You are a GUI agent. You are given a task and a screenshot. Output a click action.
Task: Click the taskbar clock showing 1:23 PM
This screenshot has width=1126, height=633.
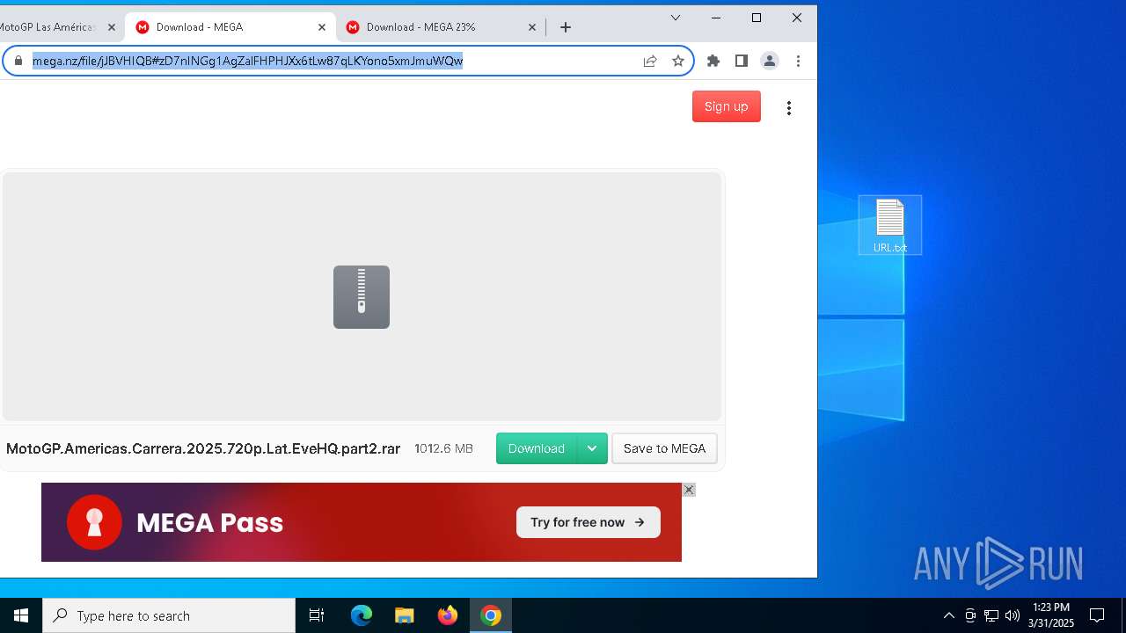coord(1051,615)
